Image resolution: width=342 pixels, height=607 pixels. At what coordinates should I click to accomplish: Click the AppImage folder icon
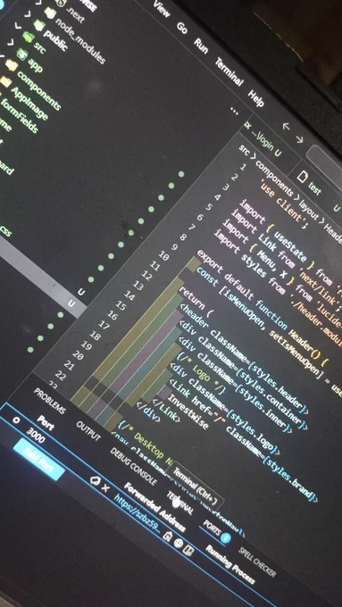tap(5, 82)
